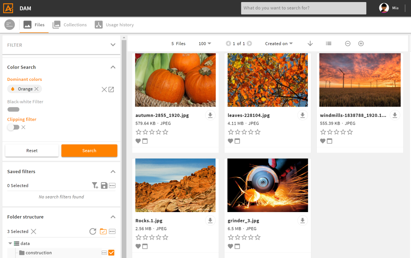Viewport: 411px width, 258px height.
Task: Open the color picker popup icon
Action: coord(111,89)
